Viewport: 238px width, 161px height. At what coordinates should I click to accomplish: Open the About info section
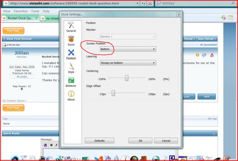click(71, 96)
